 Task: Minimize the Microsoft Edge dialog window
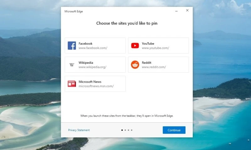coord(176,11)
